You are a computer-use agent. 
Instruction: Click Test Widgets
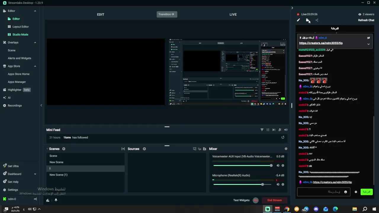tap(241, 200)
